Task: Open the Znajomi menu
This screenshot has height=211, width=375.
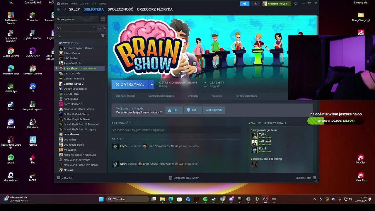Action: (85, 4)
